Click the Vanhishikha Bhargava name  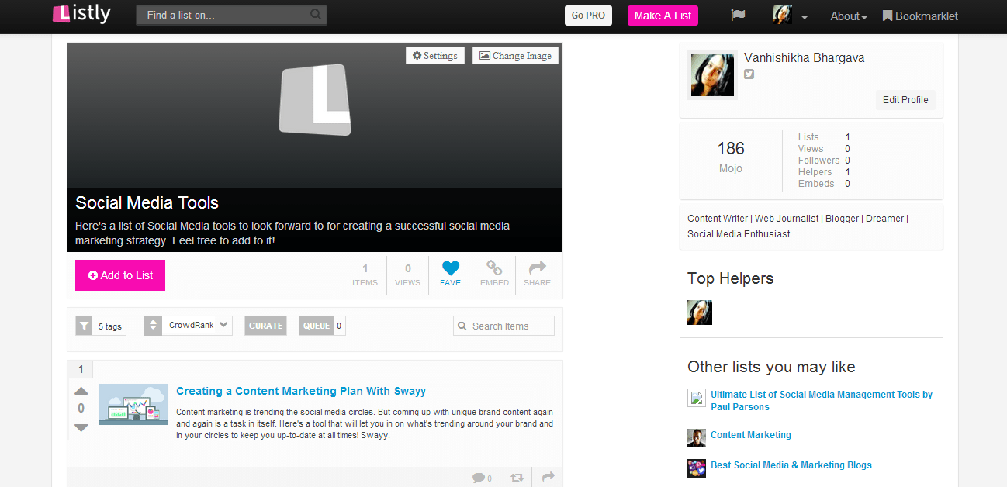804,58
